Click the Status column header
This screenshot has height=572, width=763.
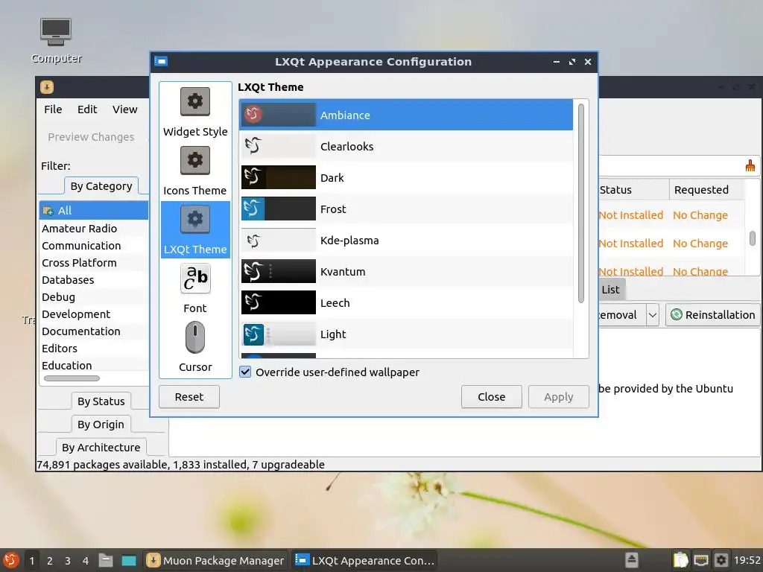point(633,190)
